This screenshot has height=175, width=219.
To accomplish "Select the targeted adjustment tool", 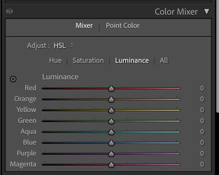I will (x=13, y=79).
